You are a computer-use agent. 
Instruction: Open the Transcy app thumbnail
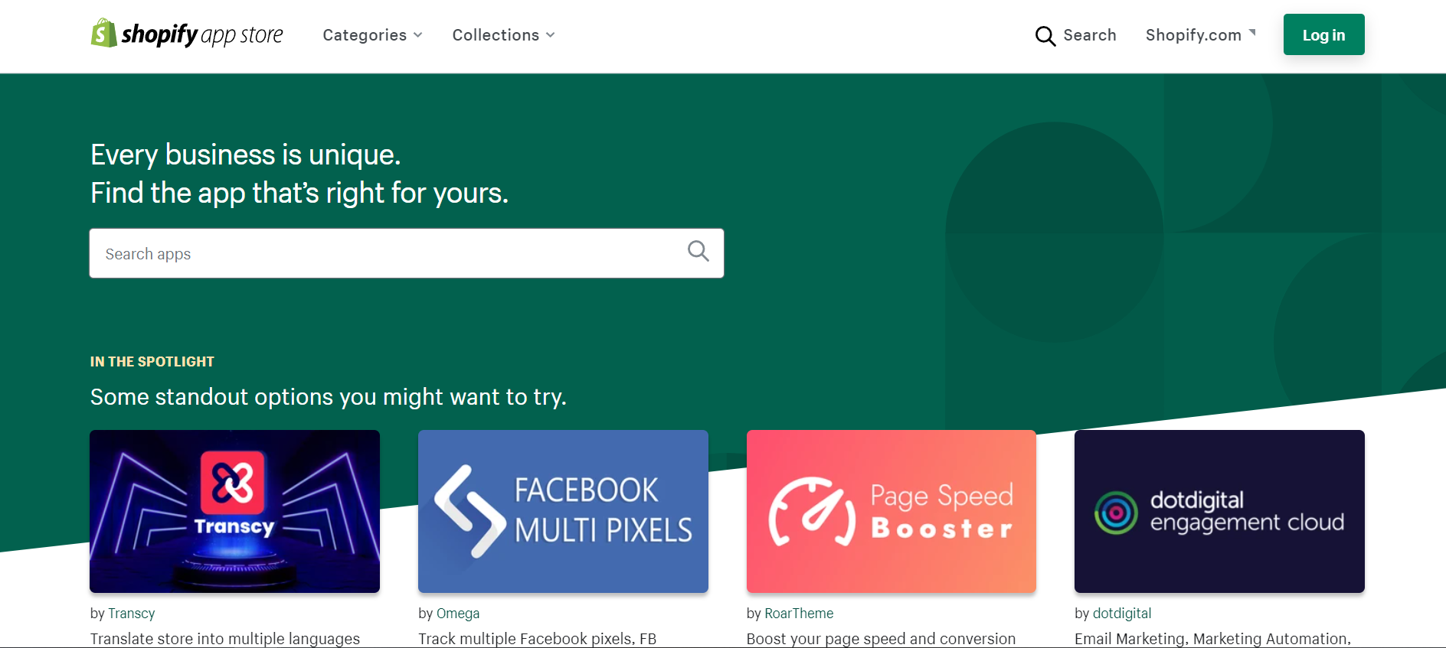coord(234,511)
